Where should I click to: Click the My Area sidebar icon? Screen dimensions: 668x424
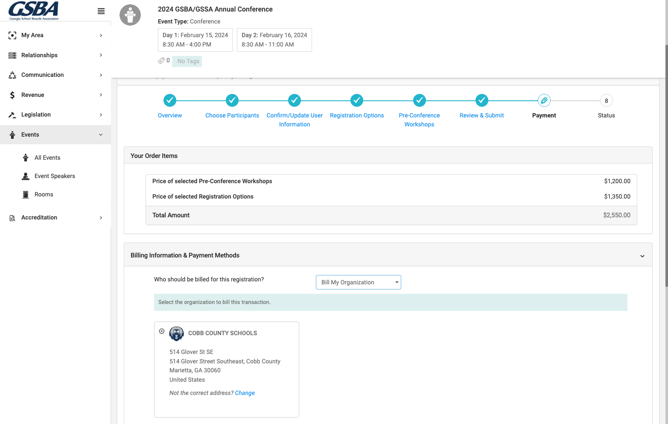[x=12, y=35]
